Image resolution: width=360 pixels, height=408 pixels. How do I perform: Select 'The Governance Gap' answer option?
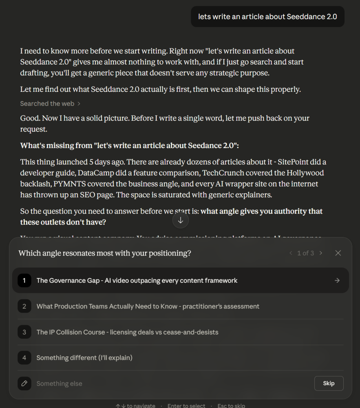pos(137,280)
